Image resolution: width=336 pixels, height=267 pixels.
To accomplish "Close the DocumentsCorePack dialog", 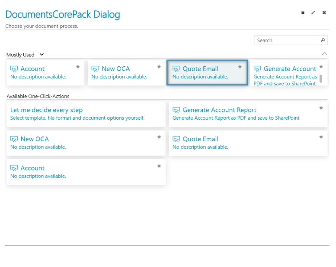I will pyautogui.click(x=324, y=13).
